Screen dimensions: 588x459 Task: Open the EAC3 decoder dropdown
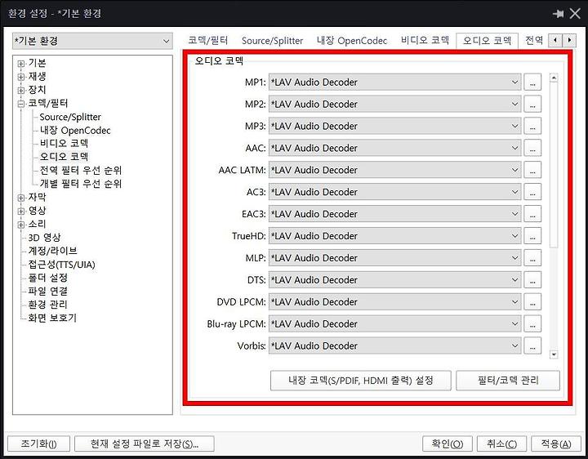pos(395,214)
